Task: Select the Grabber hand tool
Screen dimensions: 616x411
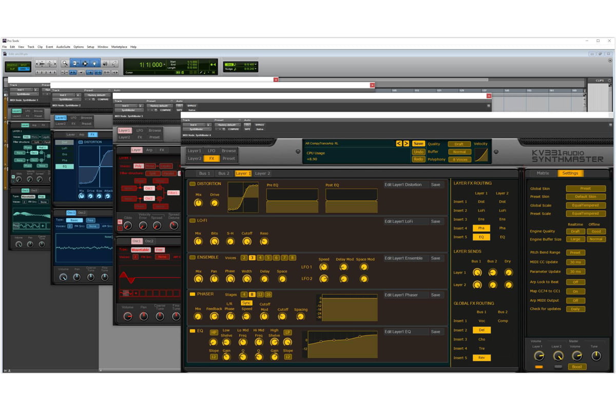Action: coord(95,63)
